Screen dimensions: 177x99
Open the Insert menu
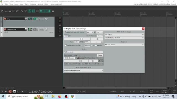click(16, 4)
